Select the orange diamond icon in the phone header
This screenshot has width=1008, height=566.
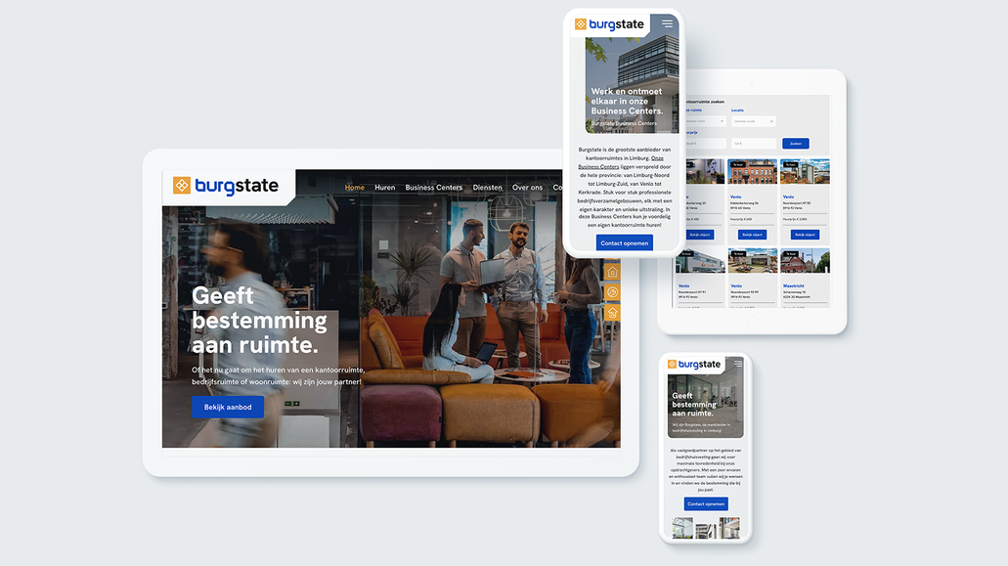click(x=580, y=23)
